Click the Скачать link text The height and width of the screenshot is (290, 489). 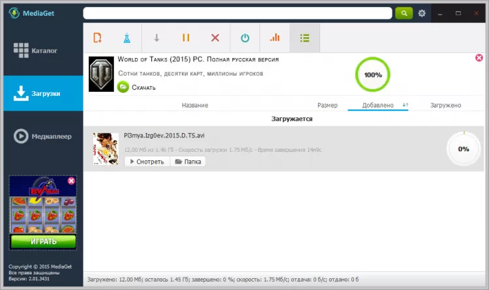143,87
